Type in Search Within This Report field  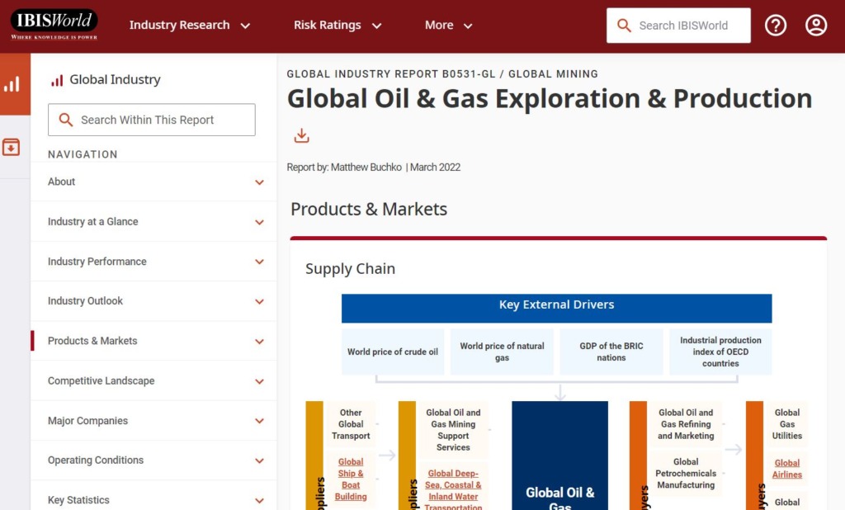click(x=163, y=120)
